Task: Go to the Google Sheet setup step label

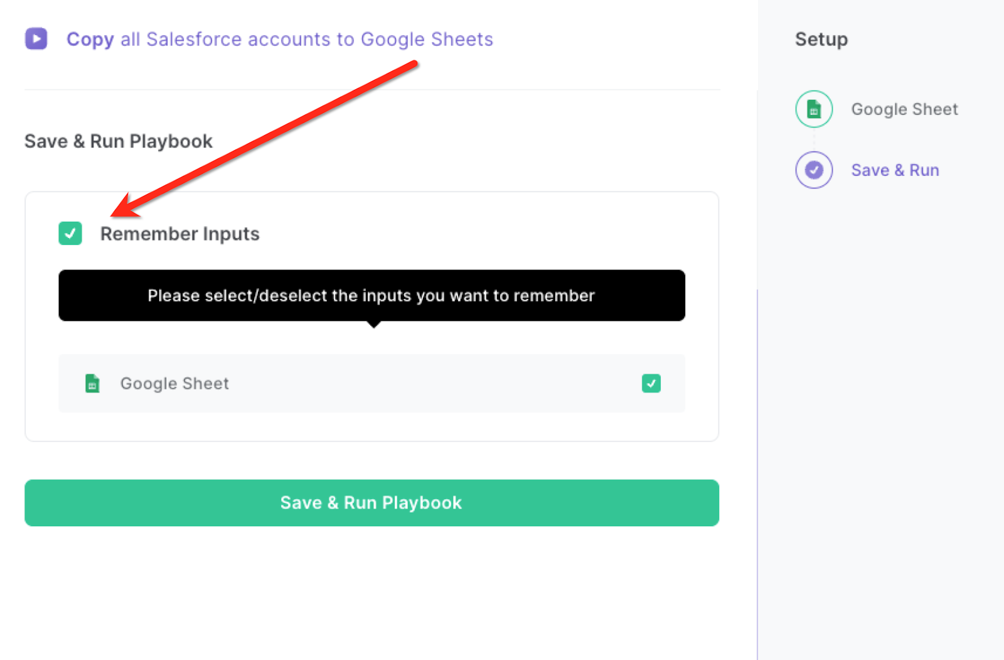Action: tap(904, 109)
